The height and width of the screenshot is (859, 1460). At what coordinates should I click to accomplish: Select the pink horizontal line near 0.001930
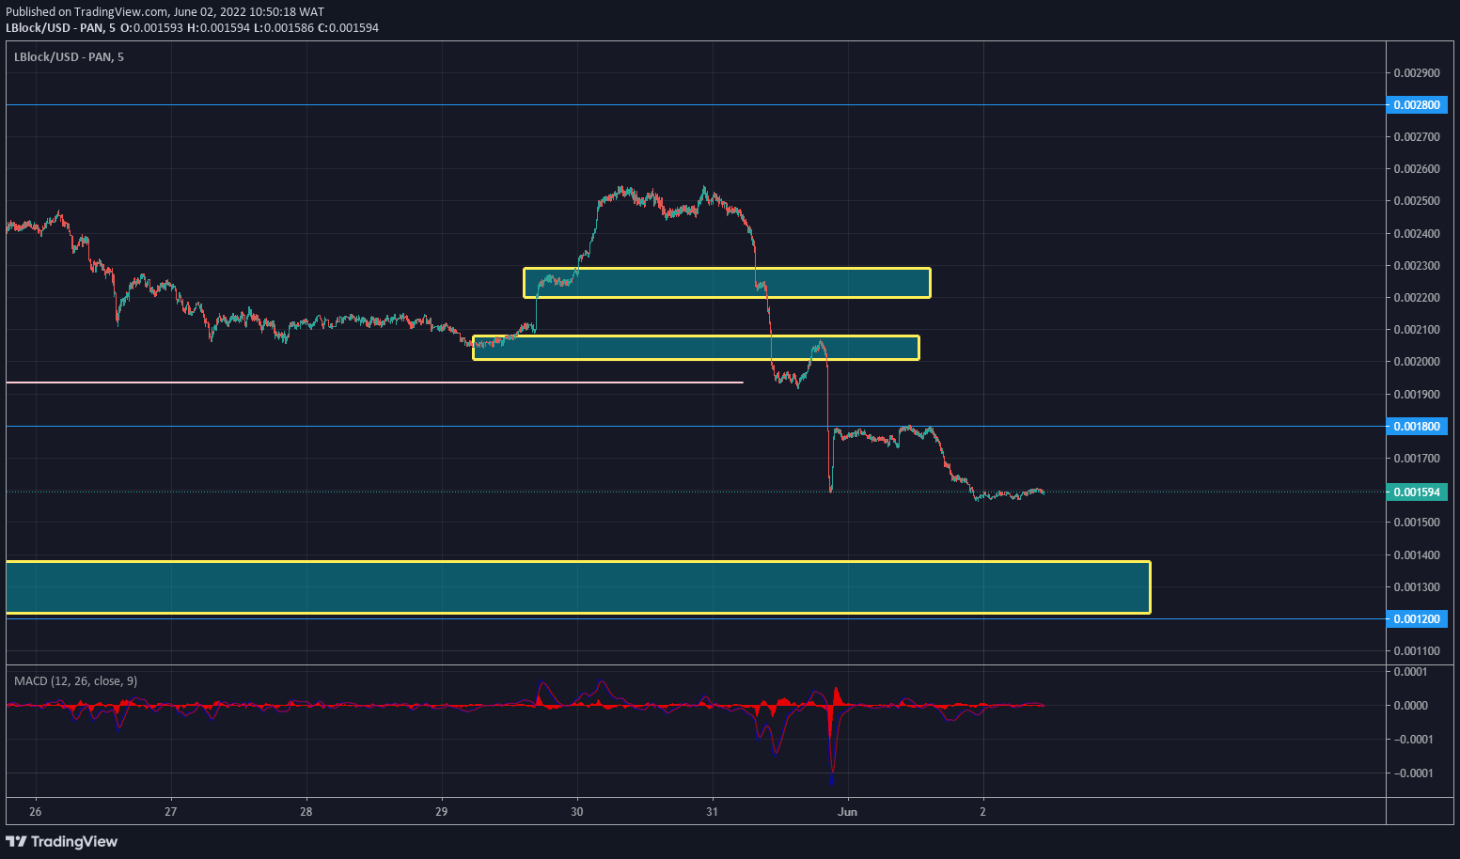374,383
